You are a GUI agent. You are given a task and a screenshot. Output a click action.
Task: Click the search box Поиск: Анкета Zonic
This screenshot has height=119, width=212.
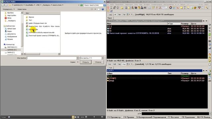click(93, 5)
